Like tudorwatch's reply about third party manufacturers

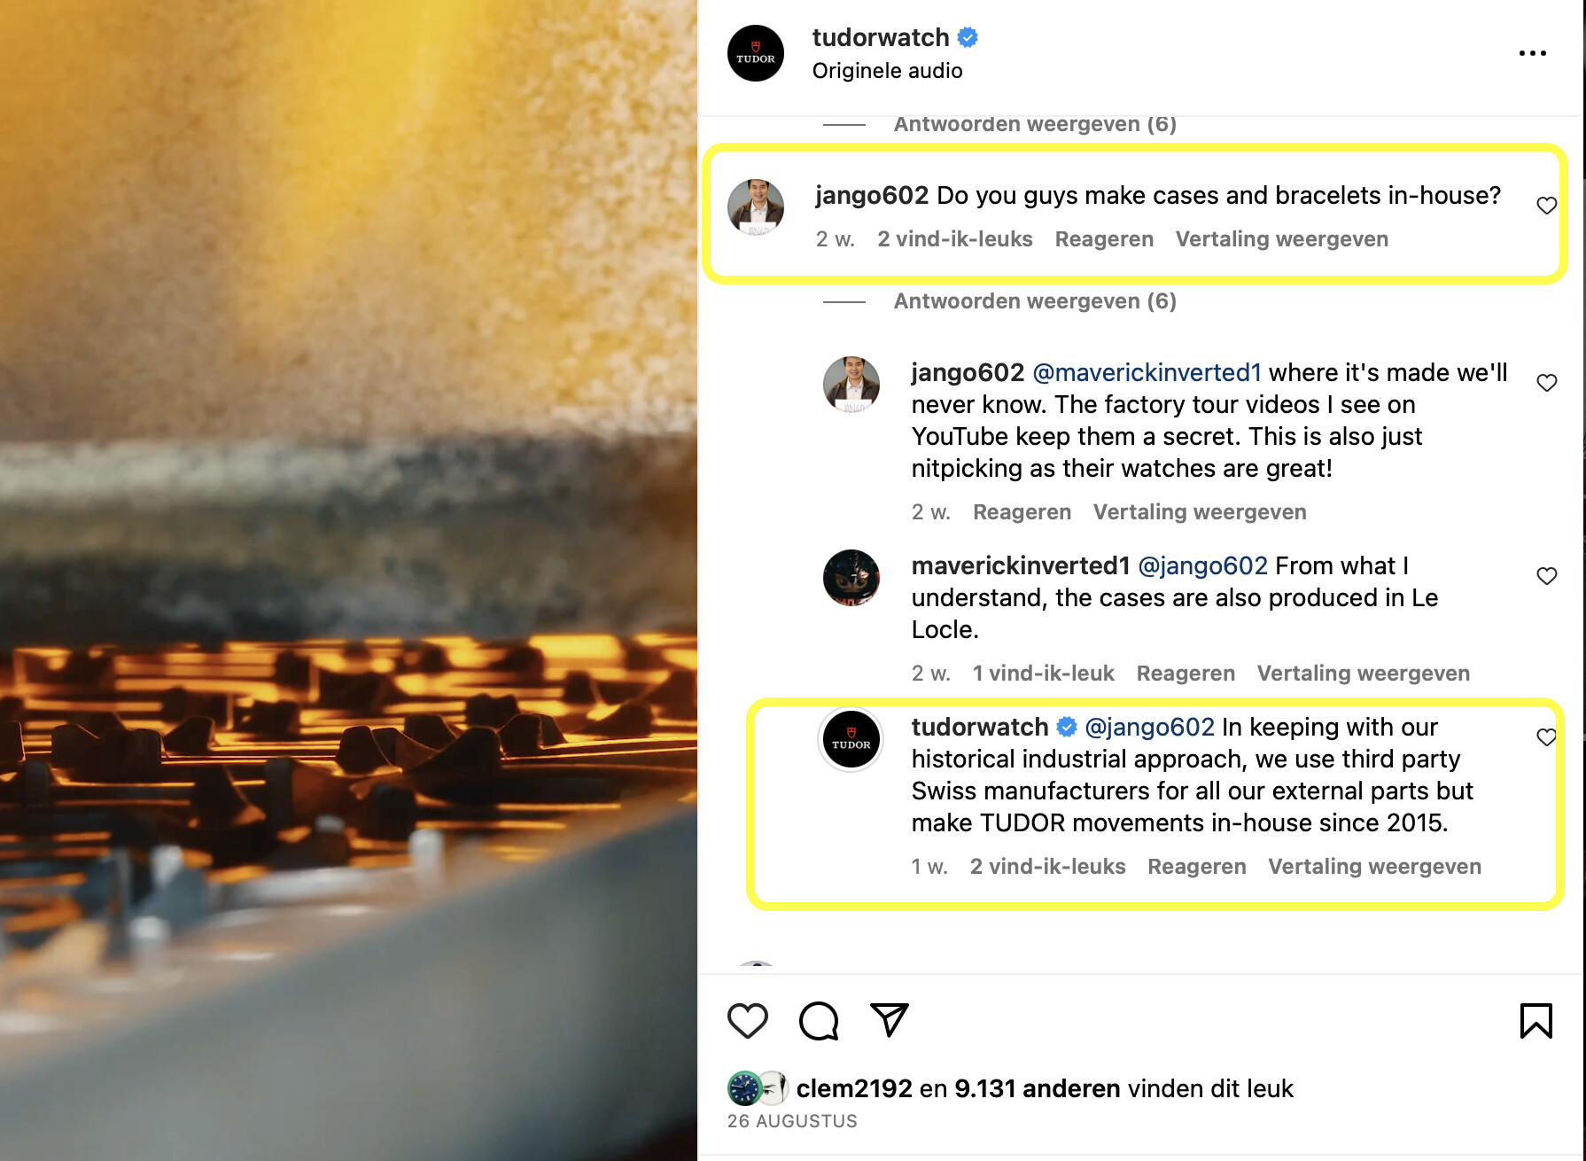coord(1546,737)
